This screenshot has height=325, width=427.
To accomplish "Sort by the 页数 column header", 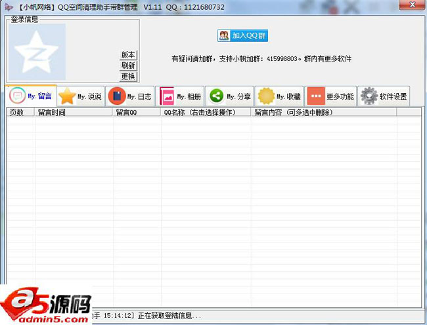I will tap(20, 113).
